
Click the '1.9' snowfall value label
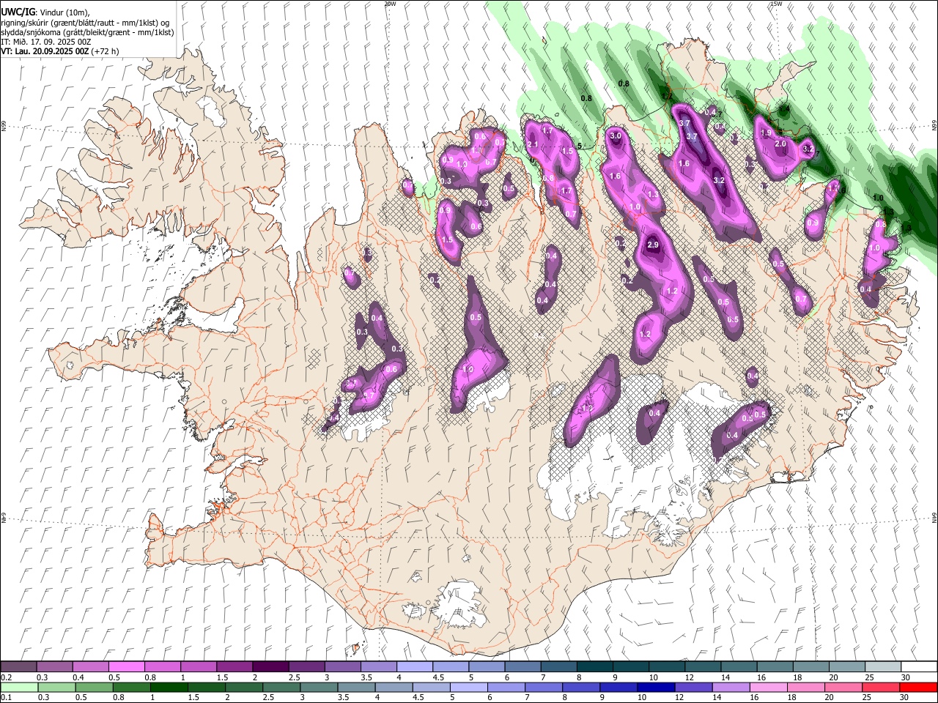[x=767, y=133]
